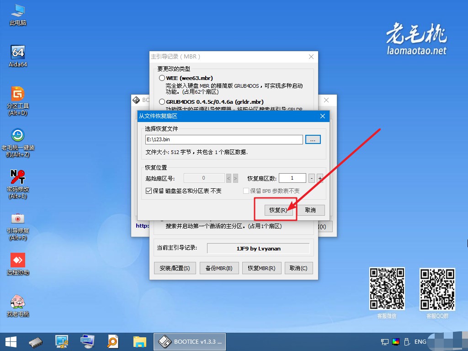Click 恢复MBR(R) button
Screen dimensions: 468x351
coord(261,268)
